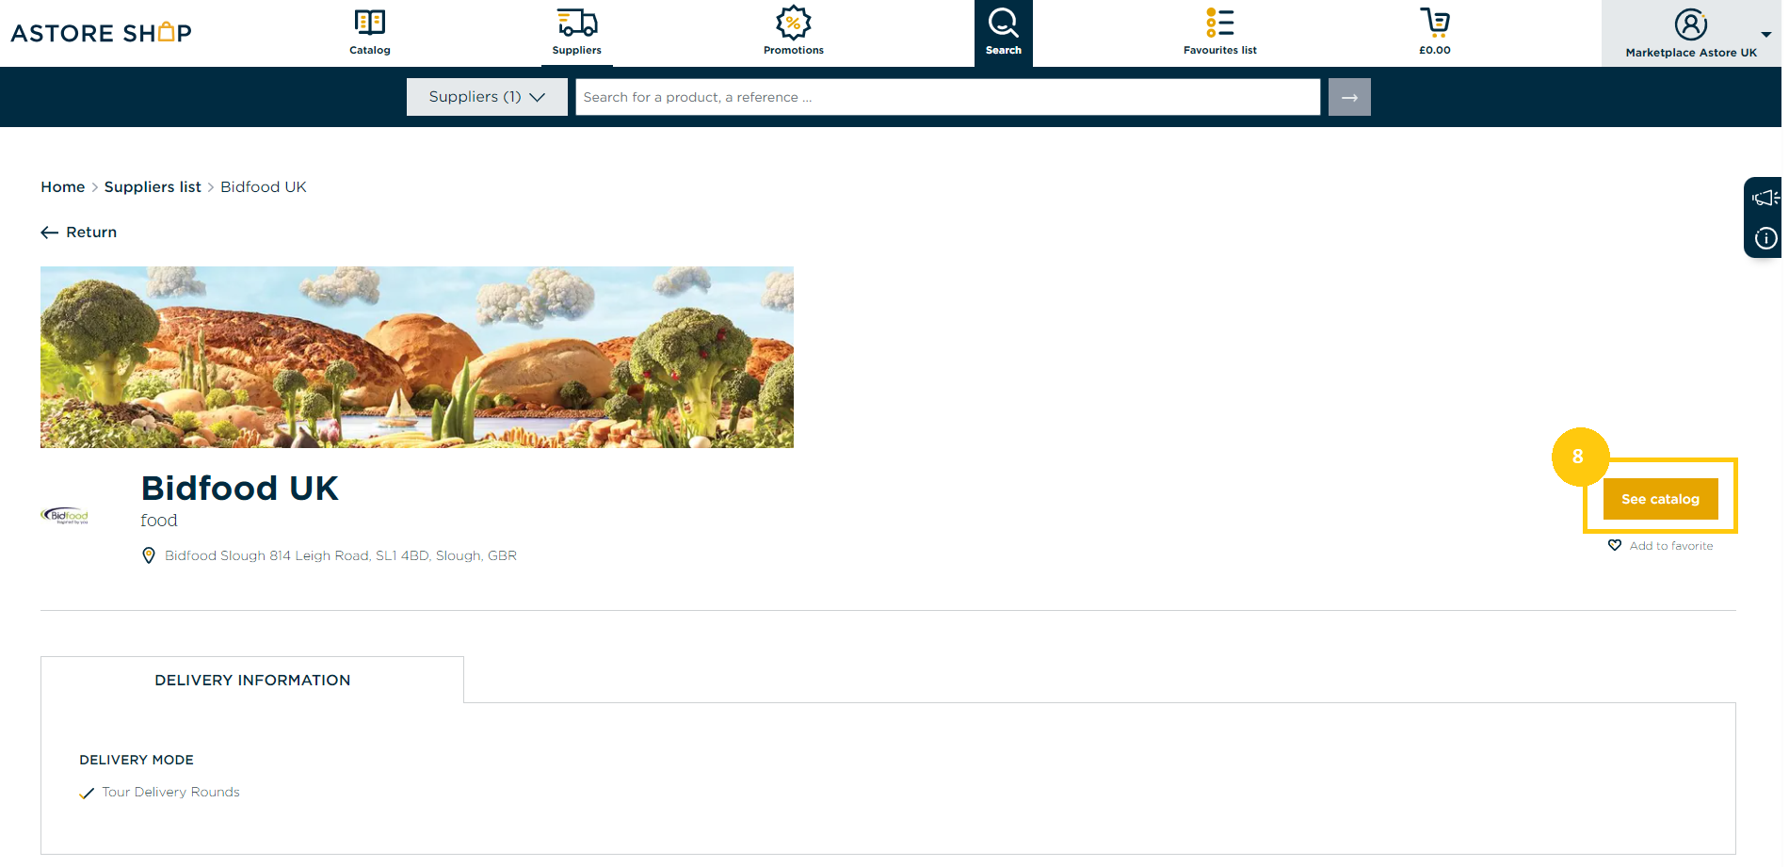Open the Suppliers truck icon
1789x867 pixels.
[x=576, y=23]
